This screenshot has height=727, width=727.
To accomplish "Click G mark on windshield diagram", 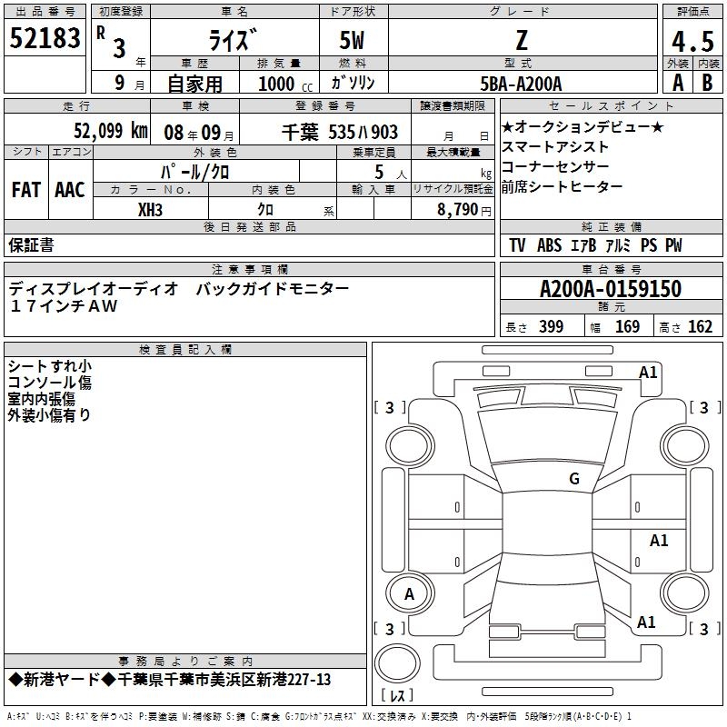I will click(574, 478).
